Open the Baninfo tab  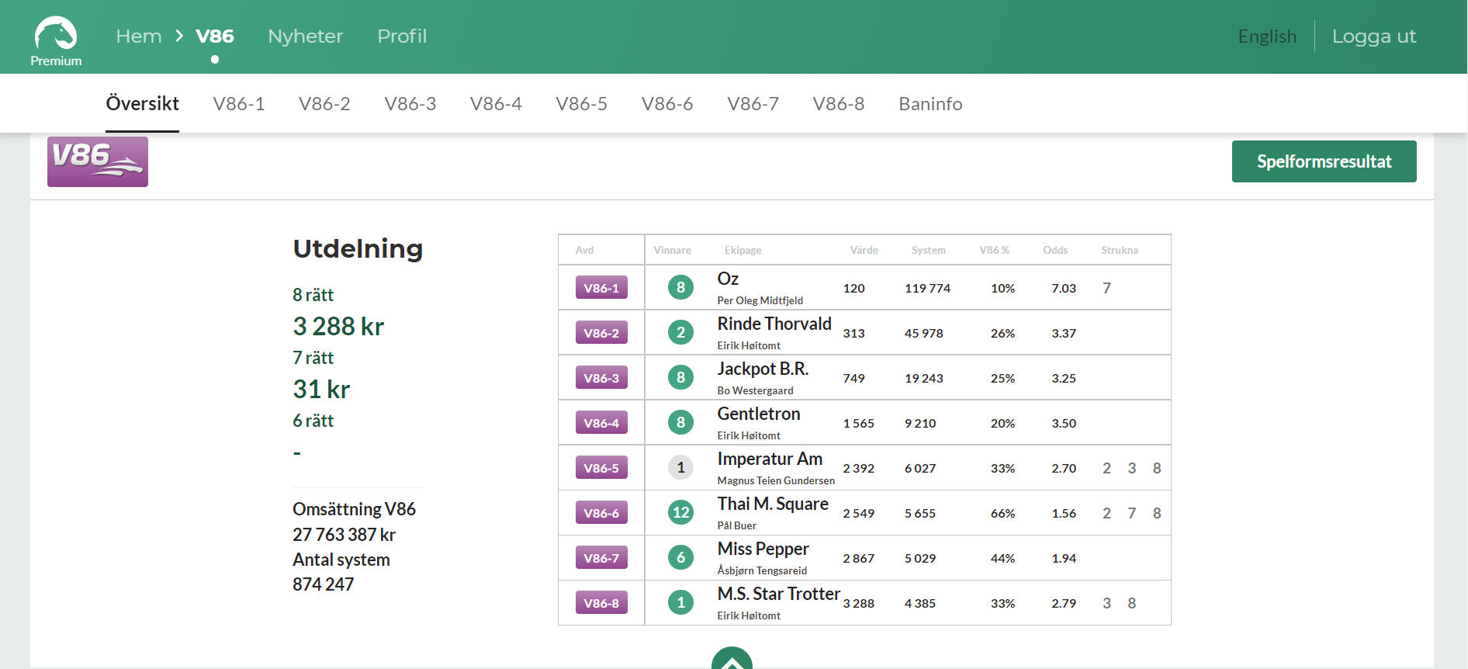(930, 104)
